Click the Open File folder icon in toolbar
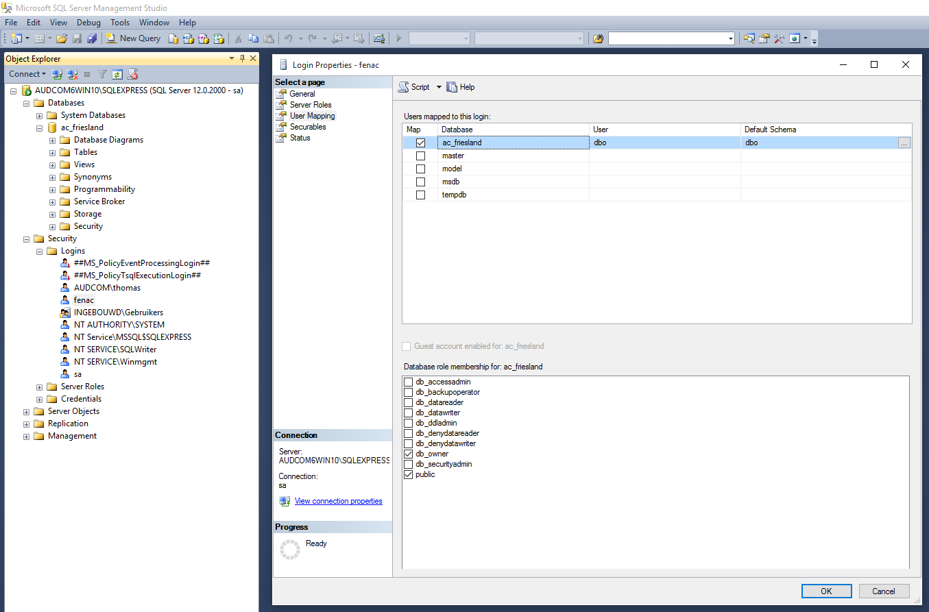The width and height of the screenshot is (929, 612). [x=62, y=38]
